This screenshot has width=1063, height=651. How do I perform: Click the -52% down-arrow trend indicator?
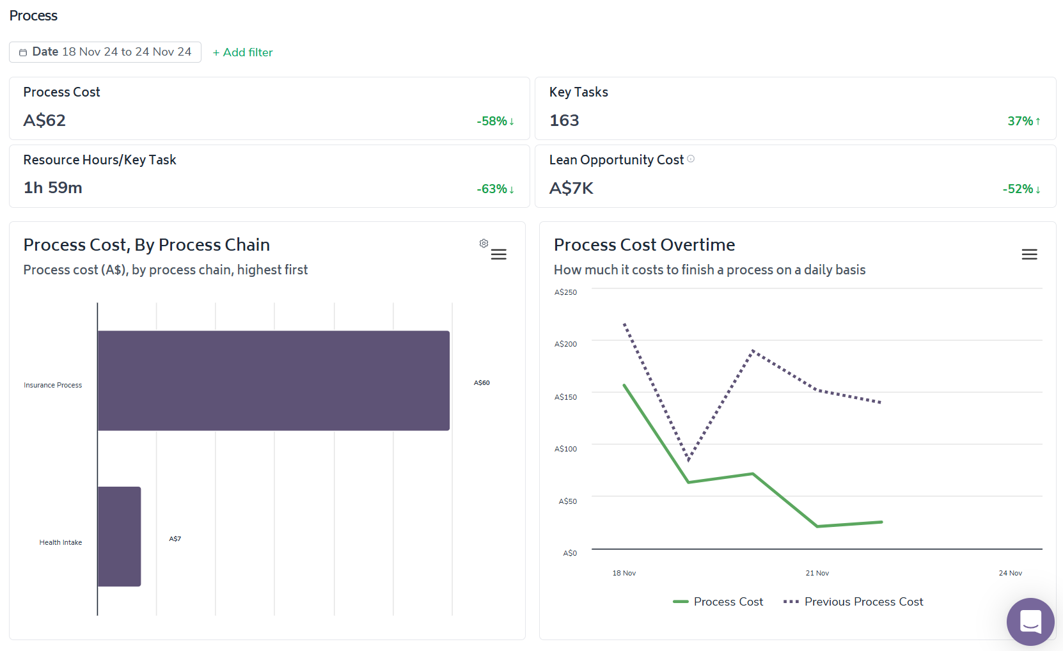point(1021,189)
